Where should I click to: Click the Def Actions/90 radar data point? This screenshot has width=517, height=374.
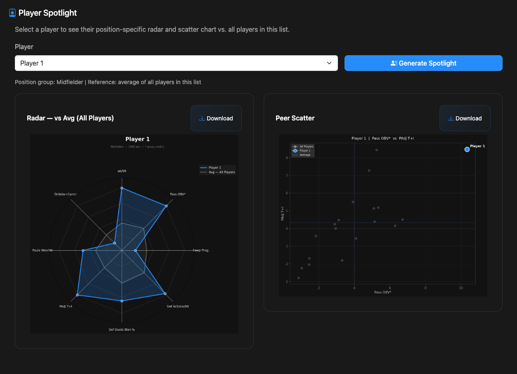165,294
